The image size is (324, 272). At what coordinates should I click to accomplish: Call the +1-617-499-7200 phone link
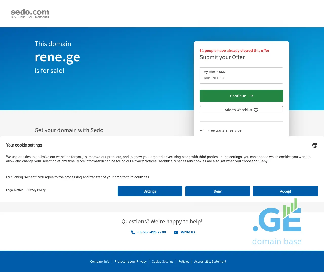point(151,232)
